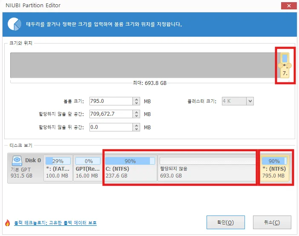299x236 pixels.
Task: Click the banner instruction text about 볼륨 크기와 위치
Action: tap(104, 24)
